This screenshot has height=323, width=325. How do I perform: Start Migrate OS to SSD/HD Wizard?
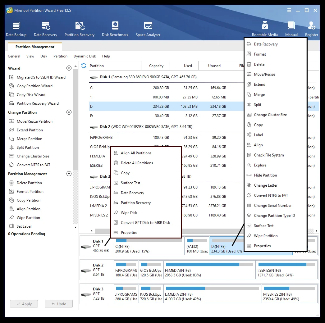pyautogui.click(x=37, y=77)
